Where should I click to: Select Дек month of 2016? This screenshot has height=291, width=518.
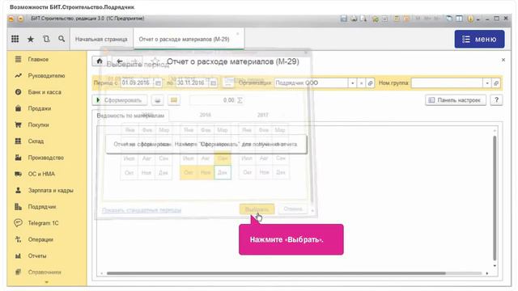(x=223, y=172)
